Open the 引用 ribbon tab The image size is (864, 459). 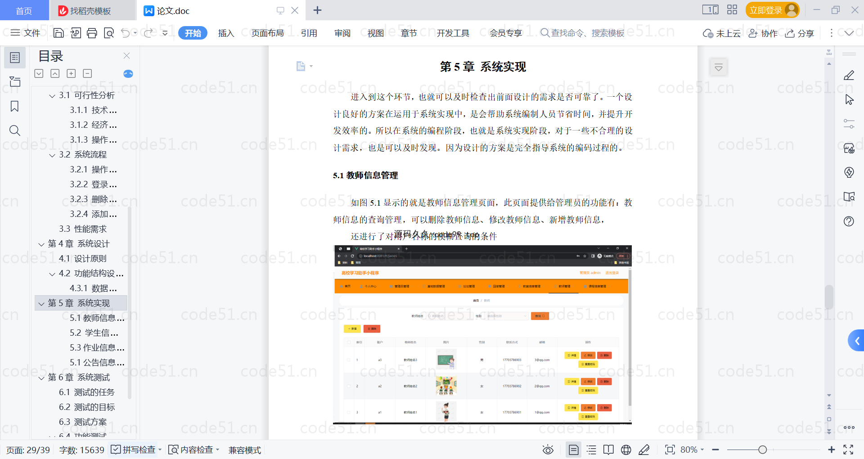point(309,33)
